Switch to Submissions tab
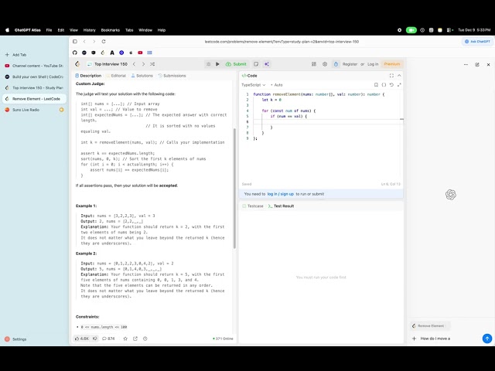The width and height of the screenshot is (495, 371). click(172, 76)
